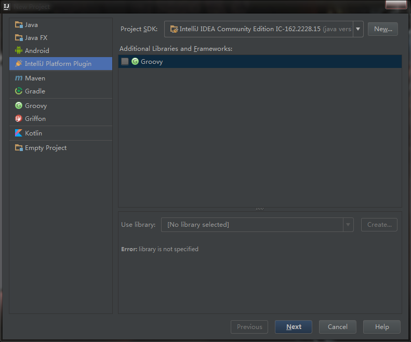Open the Project SDK combo box

263,29
